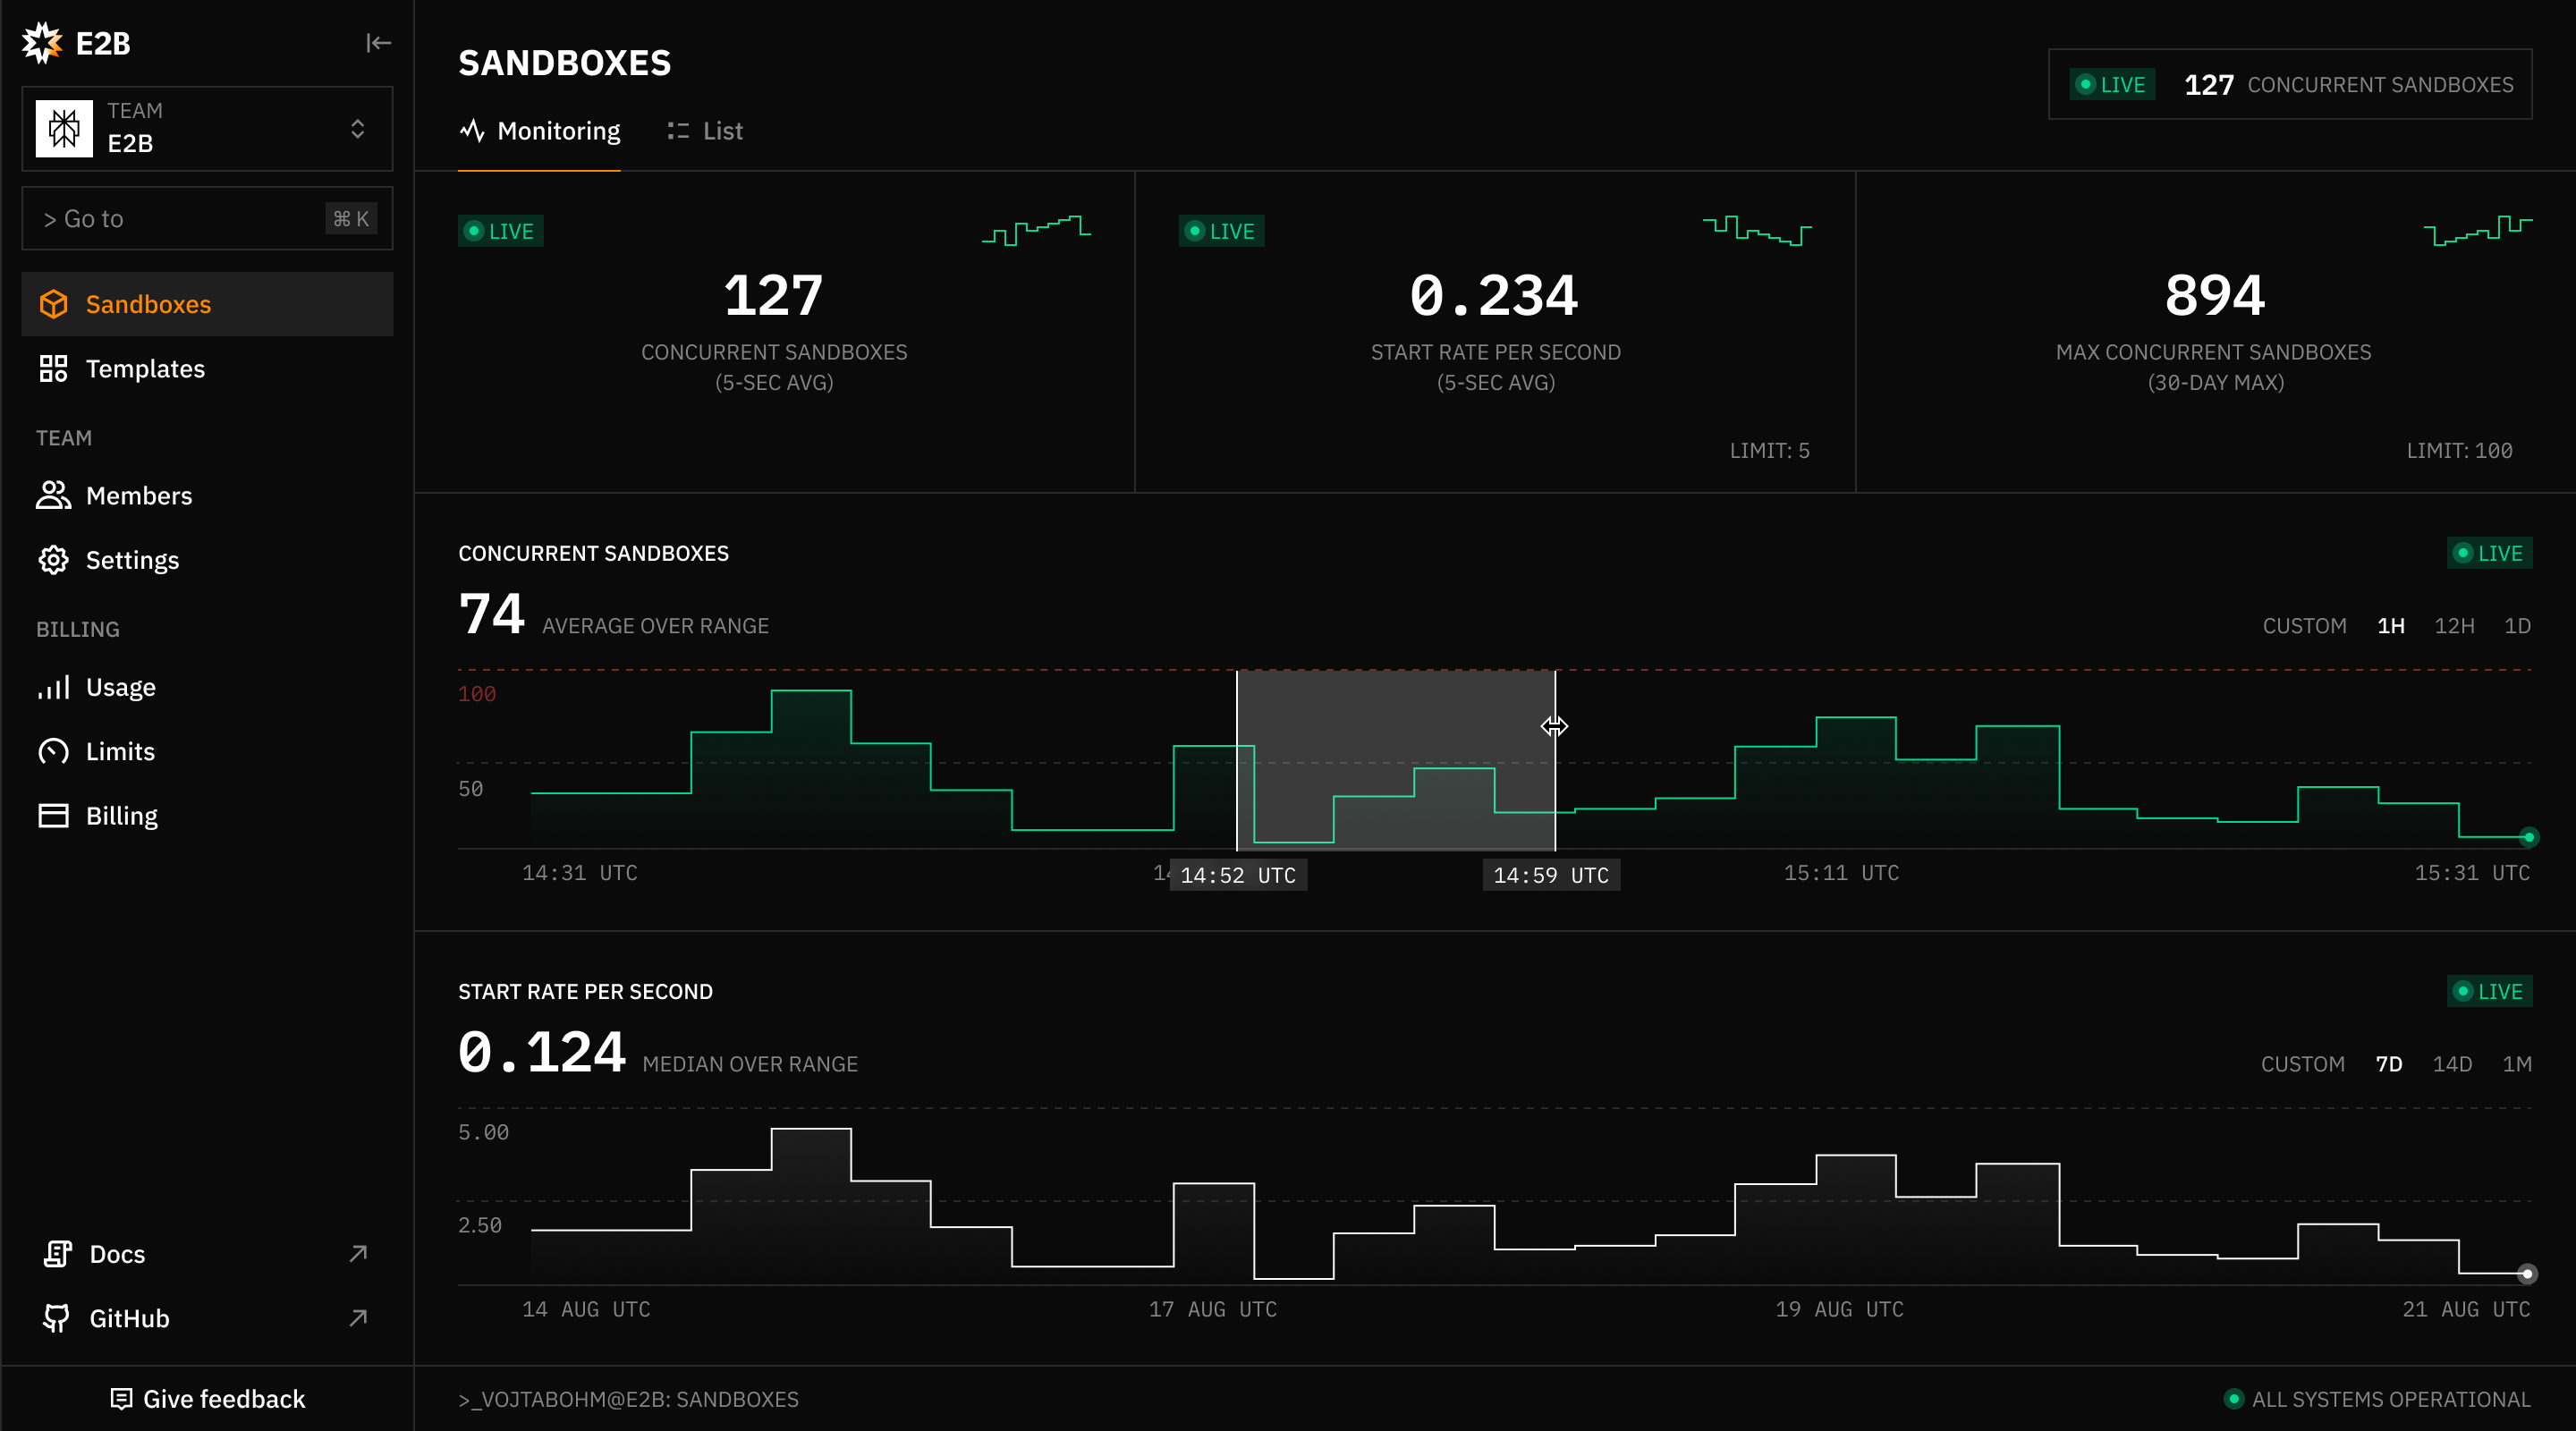Click the Billing card icon
This screenshot has height=1431, width=2576.
[x=54, y=815]
